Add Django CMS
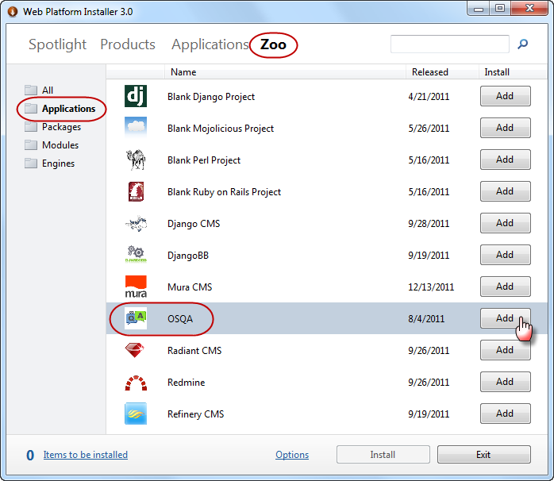The image size is (554, 481). (x=506, y=223)
